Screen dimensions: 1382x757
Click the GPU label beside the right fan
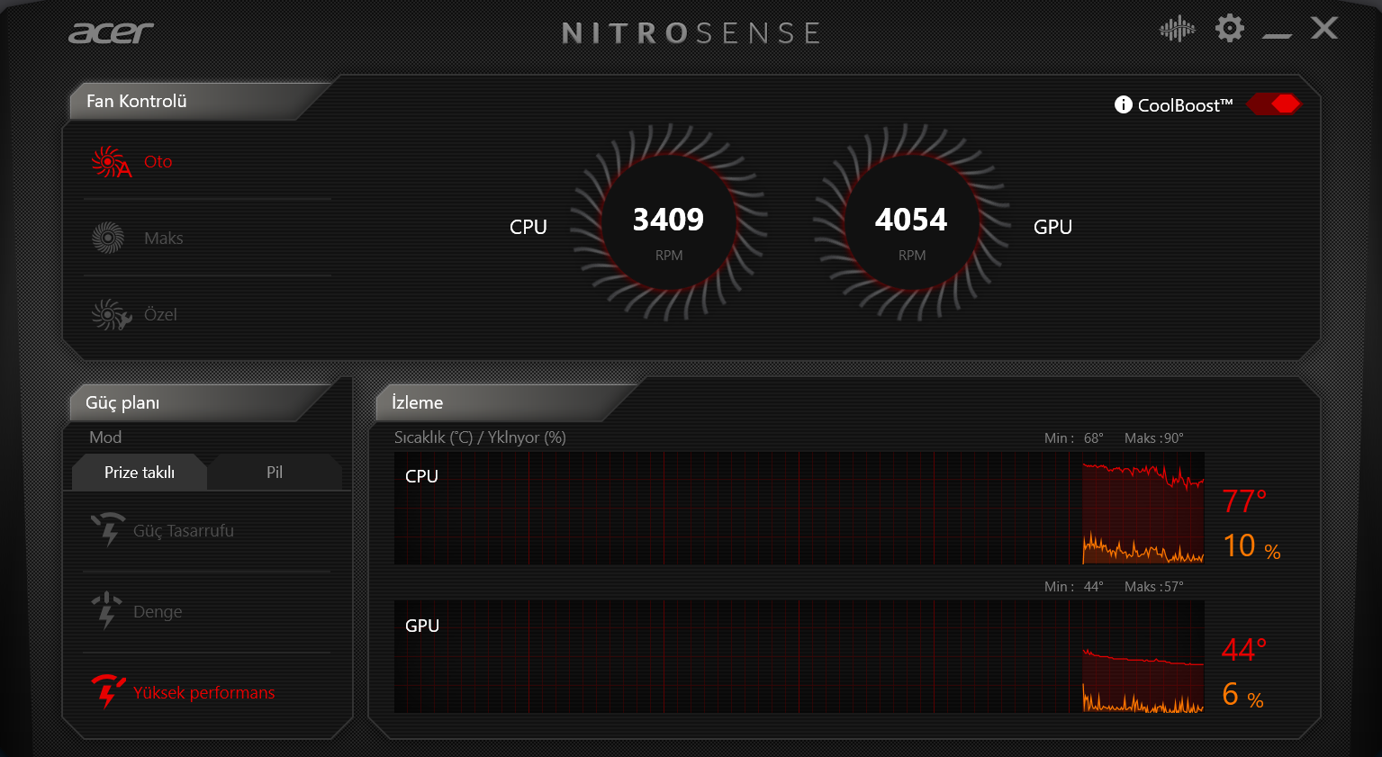(x=1052, y=227)
